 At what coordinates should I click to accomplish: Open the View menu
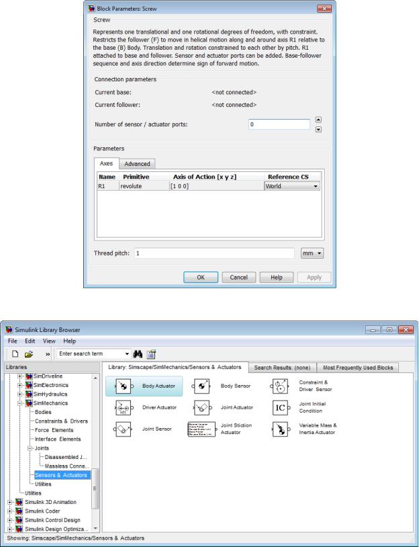49,341
